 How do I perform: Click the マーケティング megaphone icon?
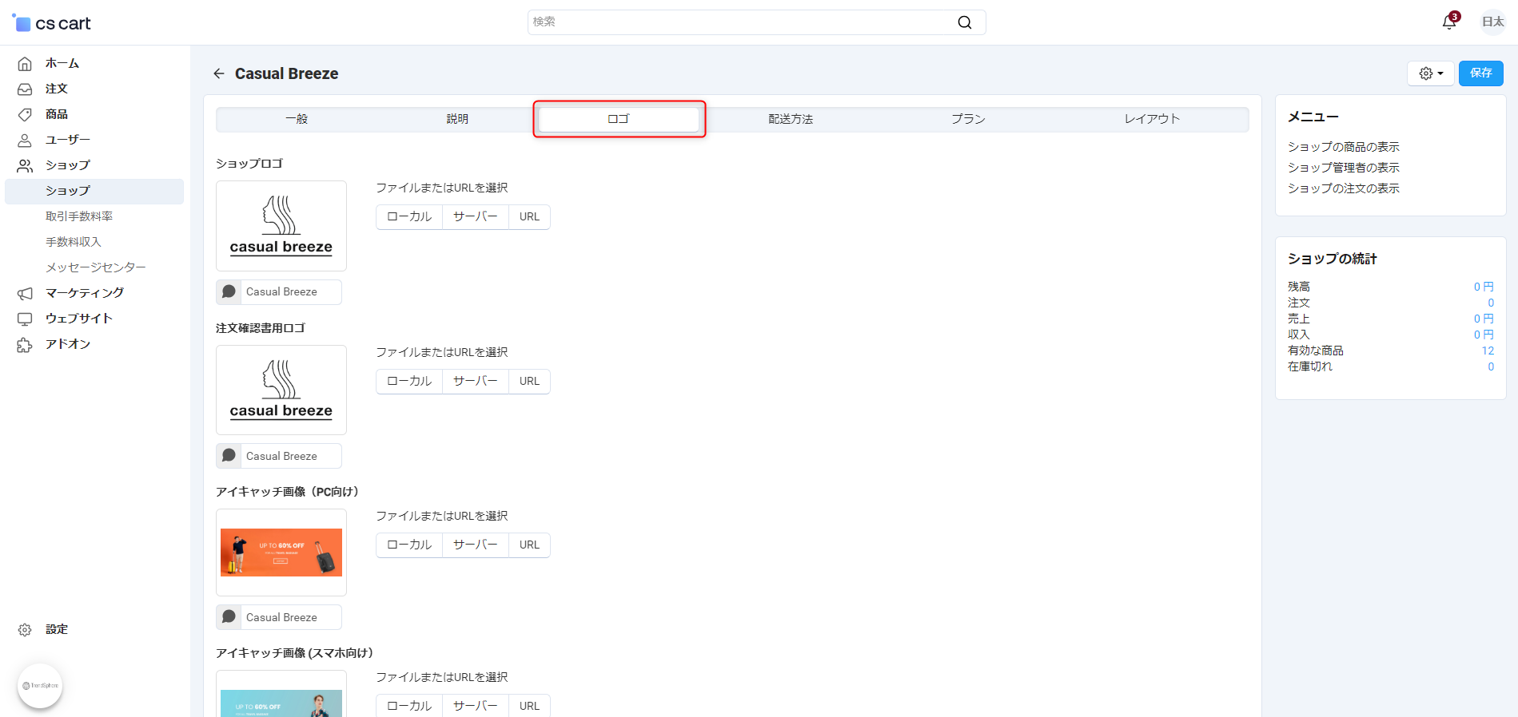(x=25, y=293)
